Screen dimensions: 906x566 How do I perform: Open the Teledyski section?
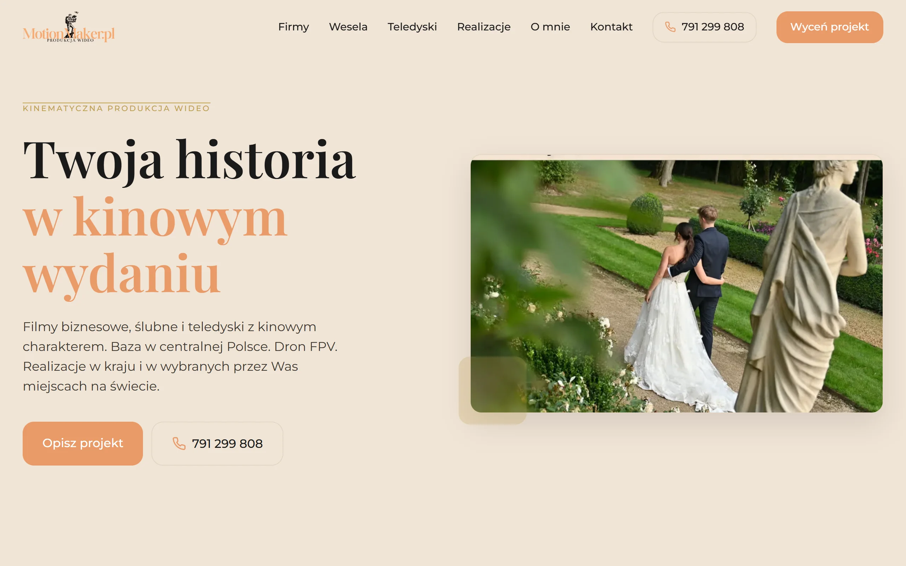(x=412, y=27)
